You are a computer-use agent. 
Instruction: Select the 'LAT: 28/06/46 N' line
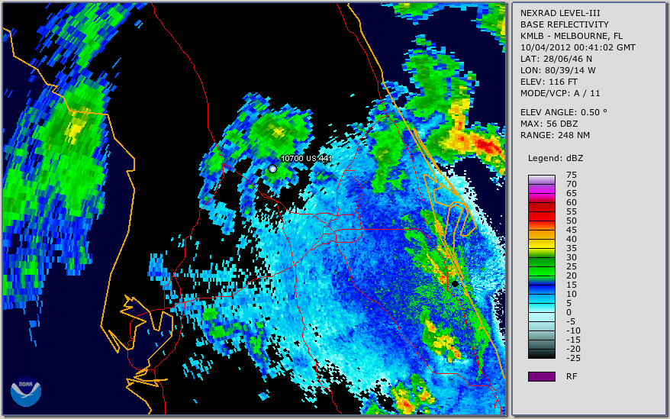pyautogui.click(x=556, y=59)
